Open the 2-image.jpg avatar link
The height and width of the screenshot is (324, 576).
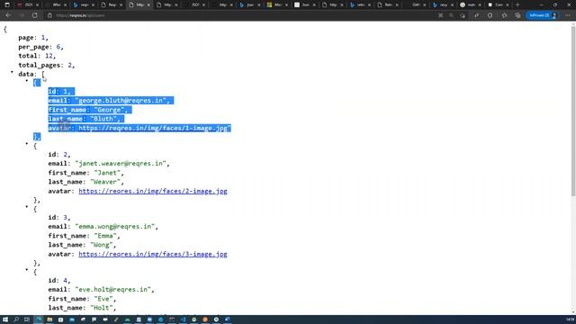pyautogui.click(x=153, y=191)
